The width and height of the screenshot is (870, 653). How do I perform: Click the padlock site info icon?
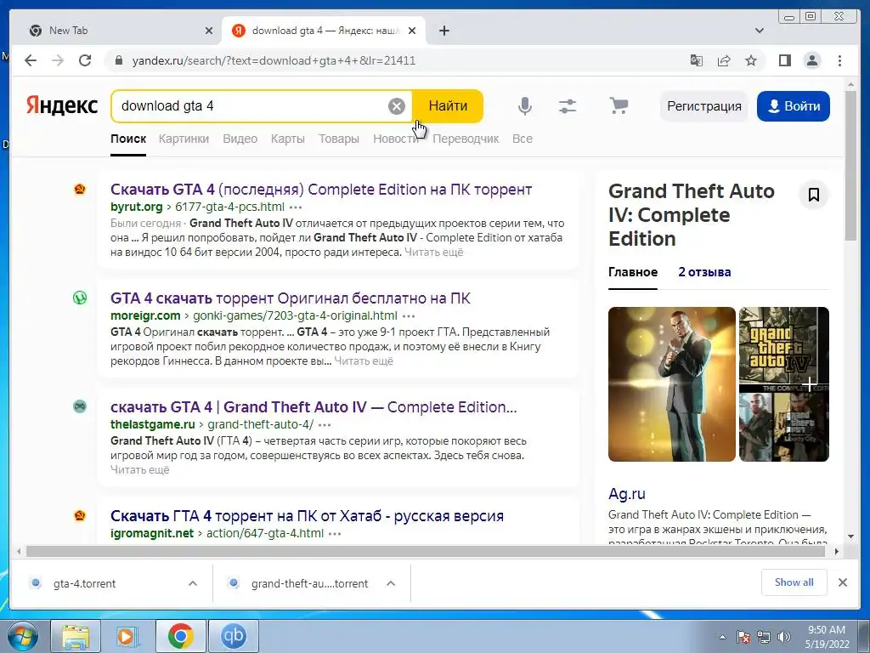(118, 60)
